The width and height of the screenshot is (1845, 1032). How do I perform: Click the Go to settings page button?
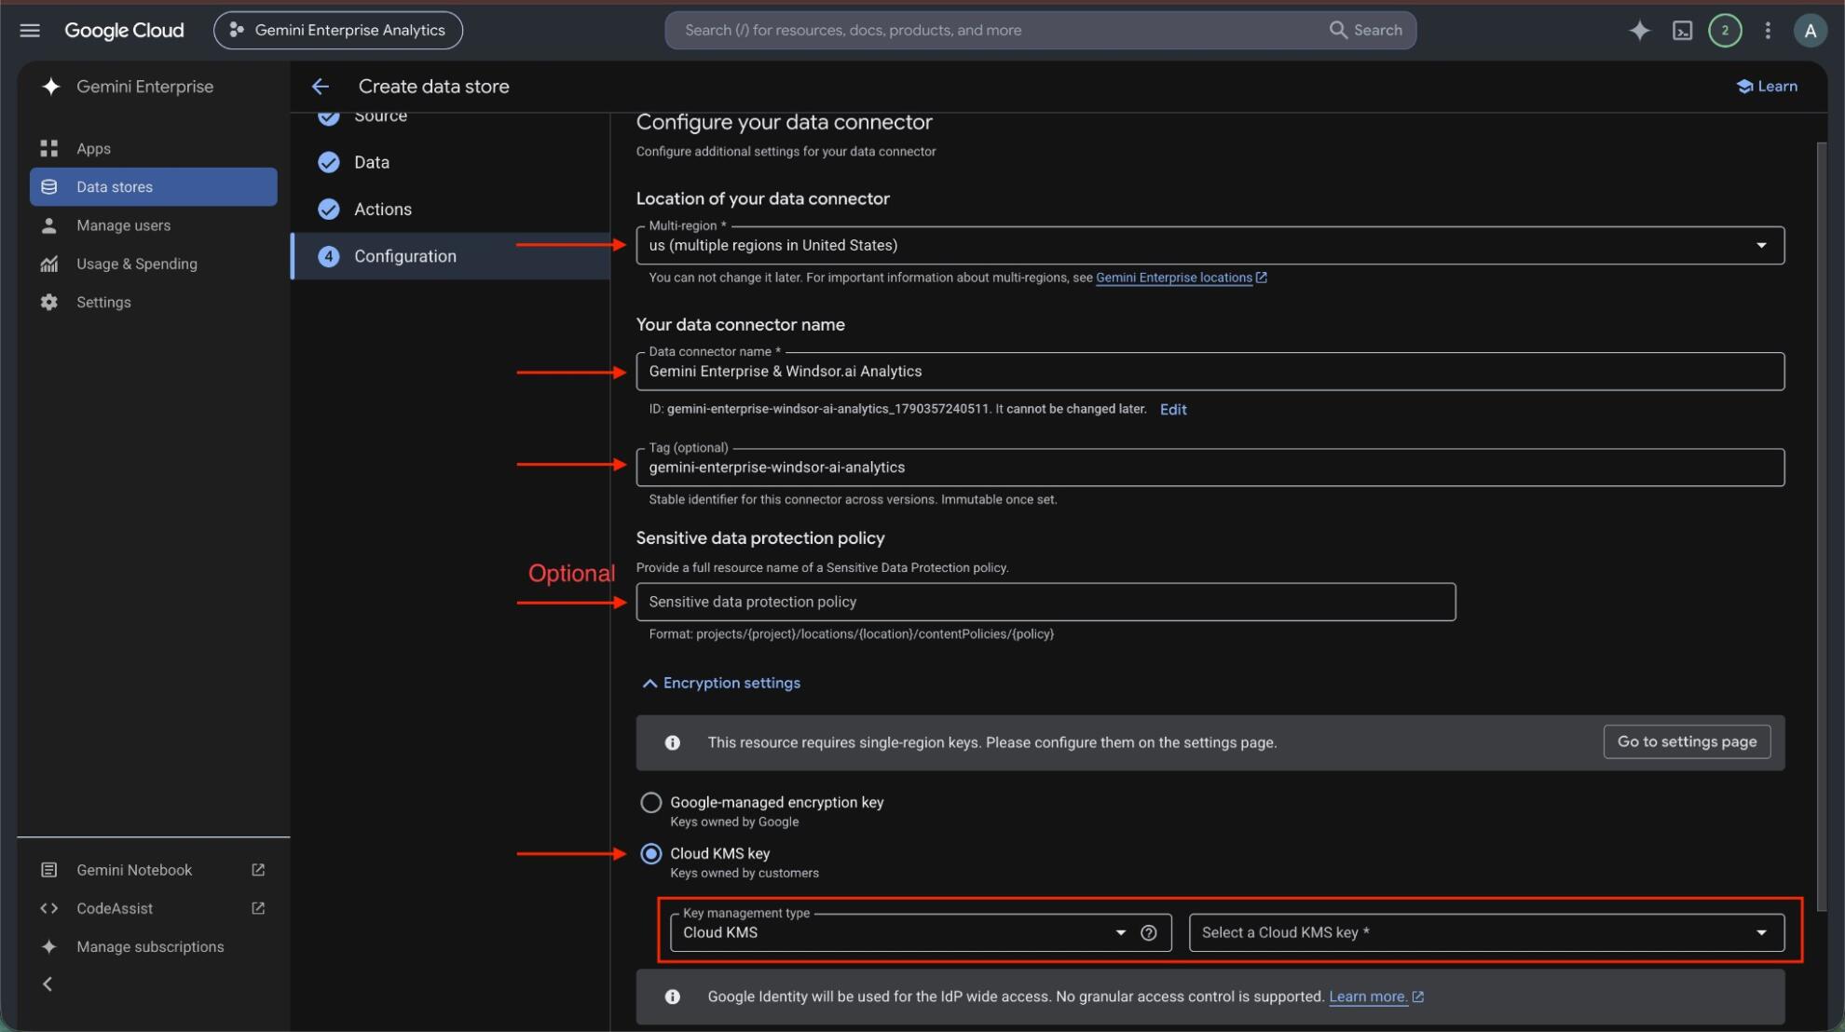tap(1687, 741)
